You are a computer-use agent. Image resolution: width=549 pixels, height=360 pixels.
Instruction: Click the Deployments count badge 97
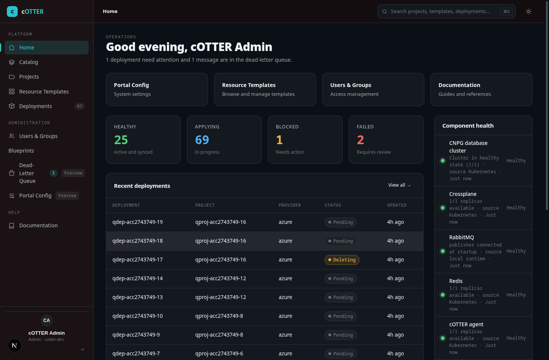79,106
